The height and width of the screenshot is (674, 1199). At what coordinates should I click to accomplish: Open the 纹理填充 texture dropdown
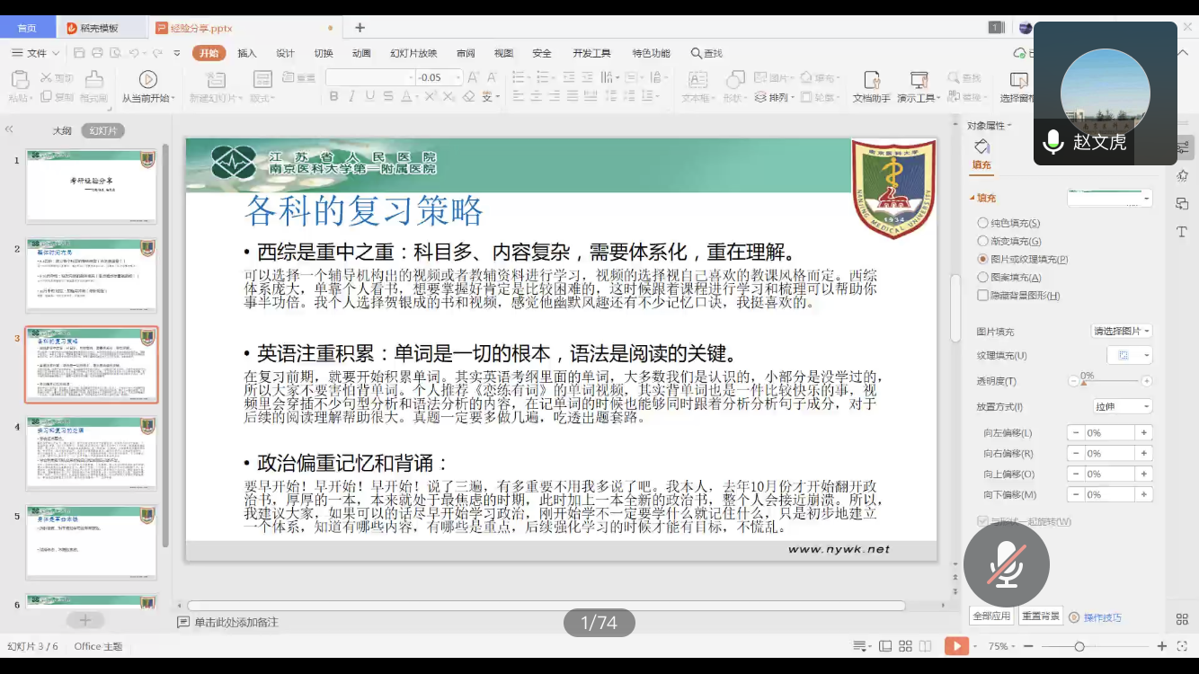click(1129, 356)
